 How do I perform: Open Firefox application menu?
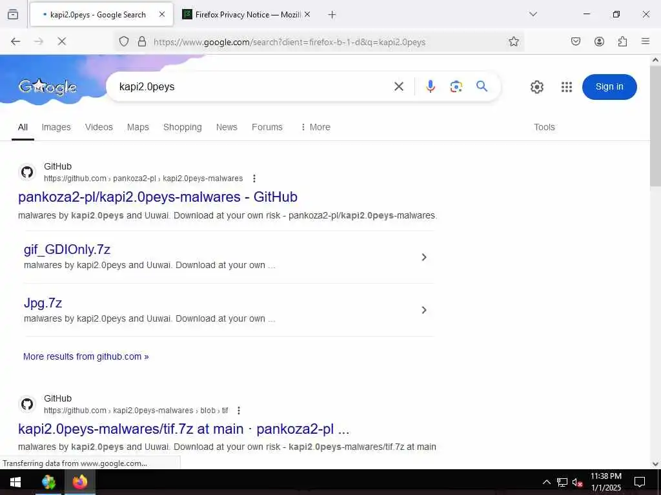[646, 41]
